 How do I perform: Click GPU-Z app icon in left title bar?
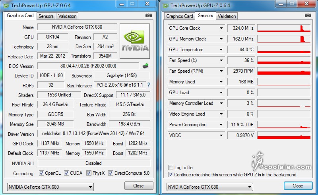(6, 6)
